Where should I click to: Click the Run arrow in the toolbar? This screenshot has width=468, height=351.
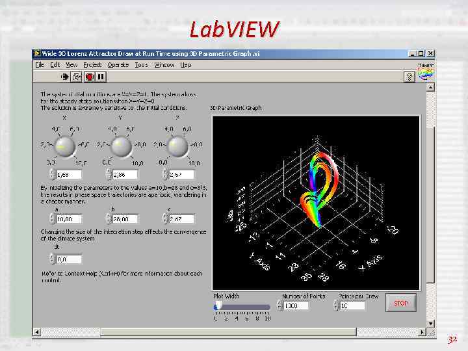64,77
